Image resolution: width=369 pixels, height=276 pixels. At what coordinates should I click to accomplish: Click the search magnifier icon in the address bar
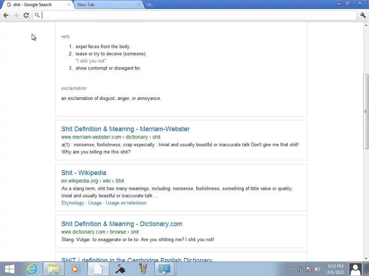pyautogui.click(x=37, y=15)
